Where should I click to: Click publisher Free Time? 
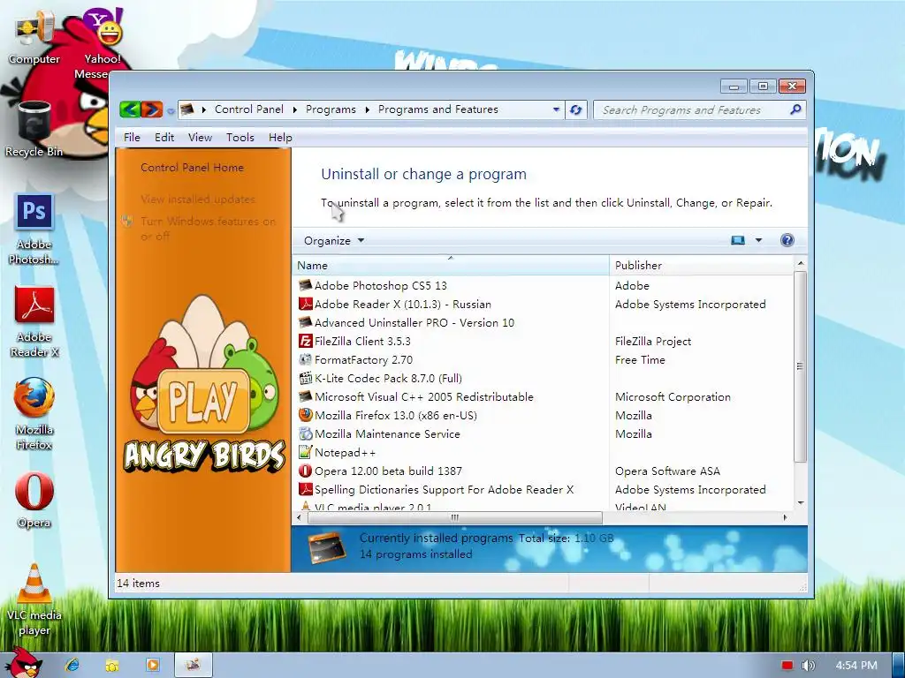coord(640,360)
